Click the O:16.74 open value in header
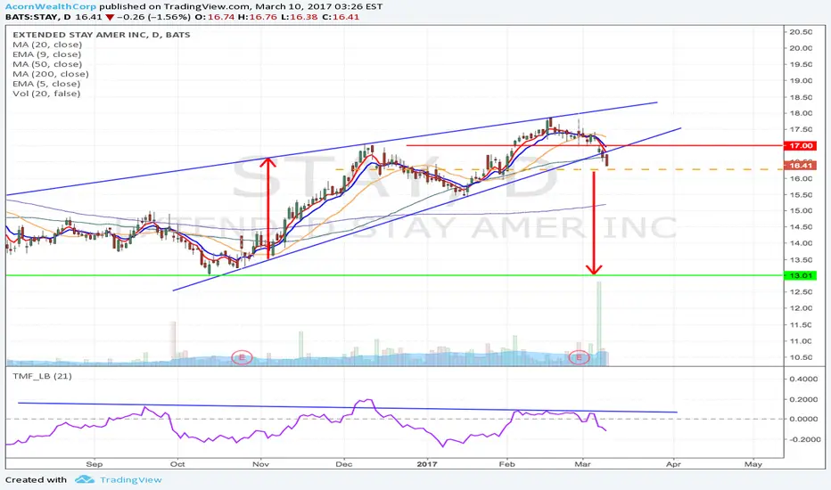 click(215, 17)
